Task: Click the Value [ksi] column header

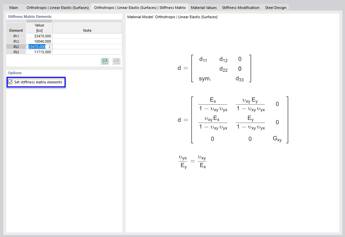Action: [x=39, y=27]
